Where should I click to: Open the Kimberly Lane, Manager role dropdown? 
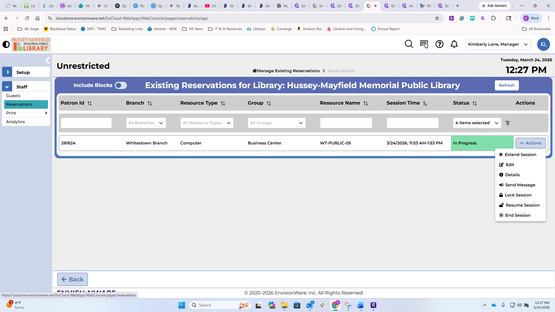tap(498, 44)
